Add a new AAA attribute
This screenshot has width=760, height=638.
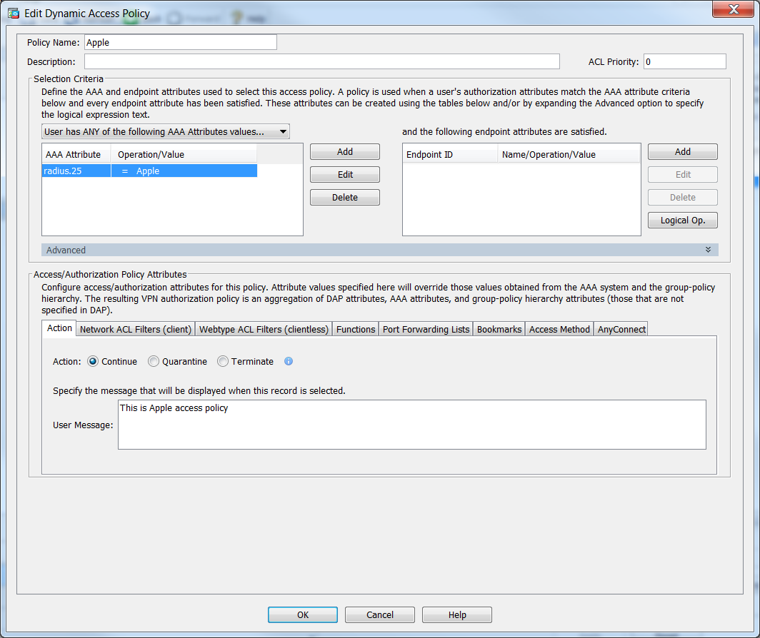coord(345,151)
